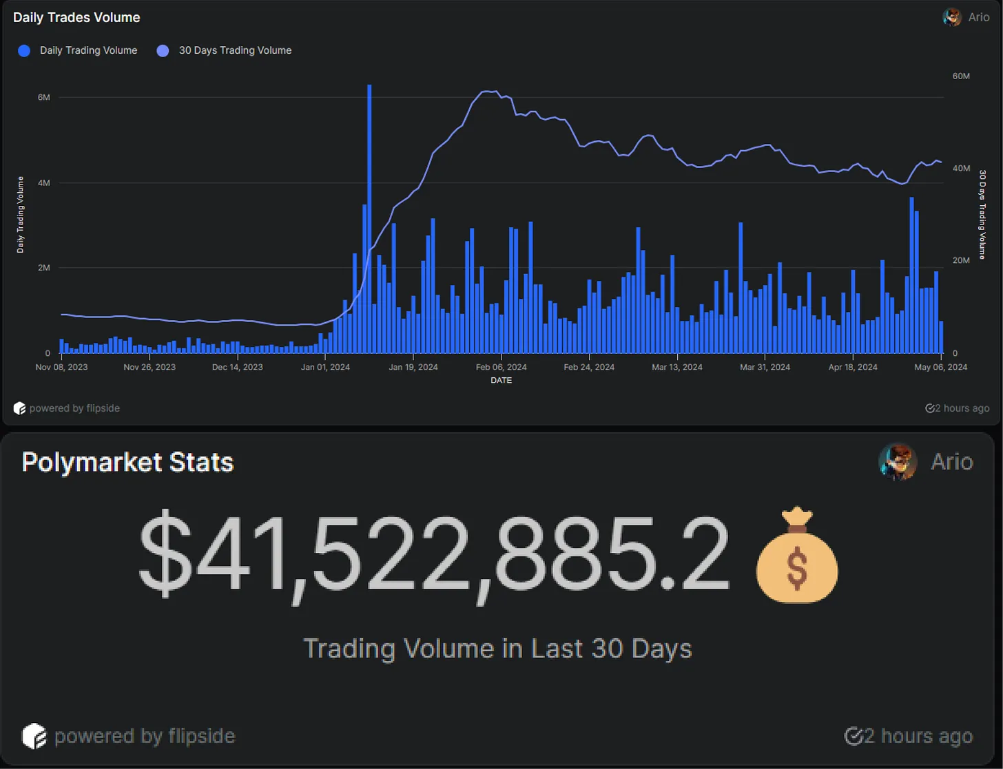Select the Polymarket Stats title
This screenshot has width=1003, height=769.
click(127, 462)
